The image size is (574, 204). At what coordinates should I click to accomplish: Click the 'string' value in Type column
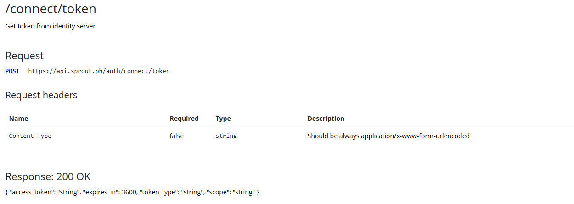(226, 136)
